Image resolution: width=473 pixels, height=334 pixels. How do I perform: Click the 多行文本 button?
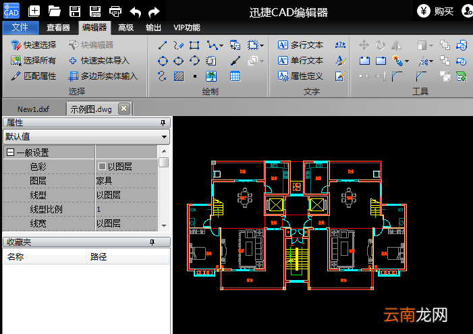click(x=300, y=45)
